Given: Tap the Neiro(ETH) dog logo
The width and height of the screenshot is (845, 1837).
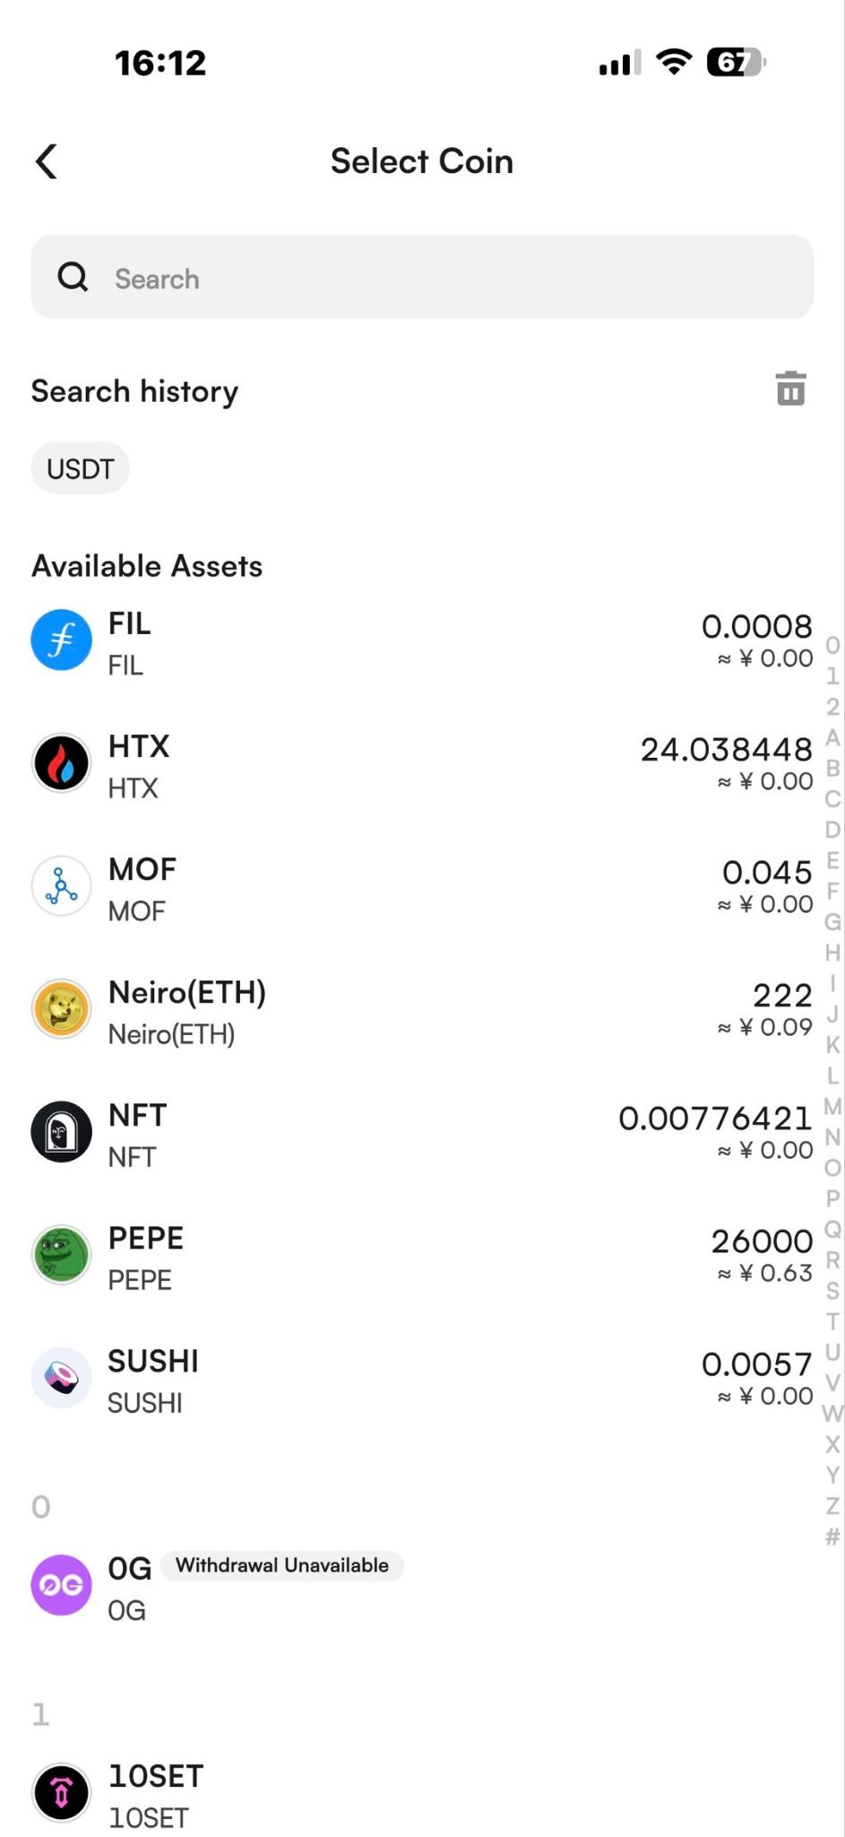Looking at the screenshot, I should [62, 1009].
